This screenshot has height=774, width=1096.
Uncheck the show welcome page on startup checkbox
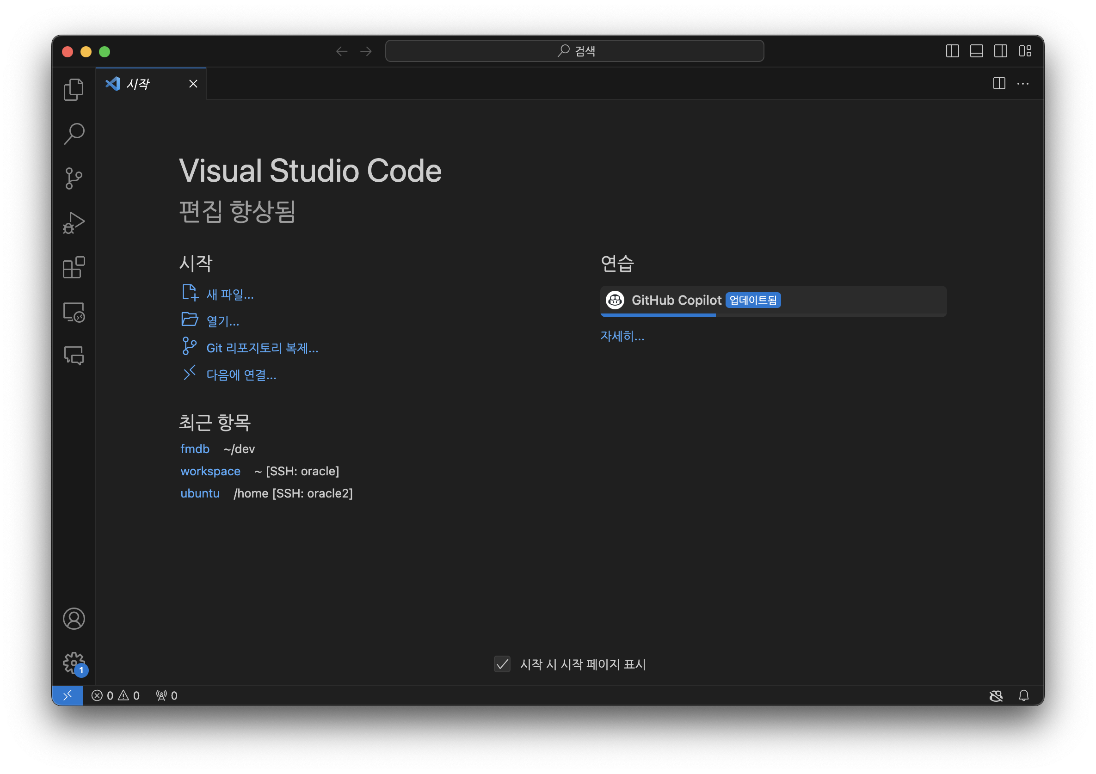point(502,664)
